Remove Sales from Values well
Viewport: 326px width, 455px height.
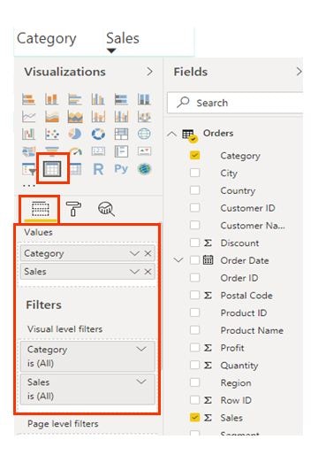pos(148,272)
